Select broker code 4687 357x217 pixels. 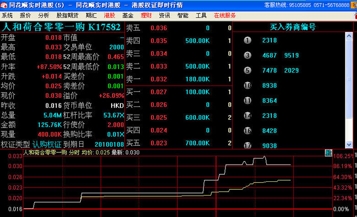[269, 55]
